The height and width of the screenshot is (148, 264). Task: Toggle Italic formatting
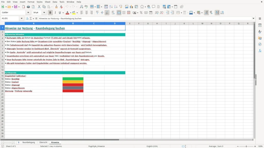55,13
